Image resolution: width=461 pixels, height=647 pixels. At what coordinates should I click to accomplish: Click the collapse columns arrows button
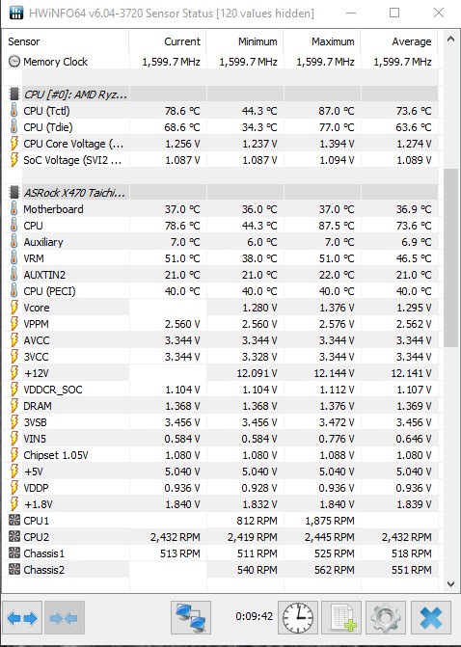coord(65,618)
